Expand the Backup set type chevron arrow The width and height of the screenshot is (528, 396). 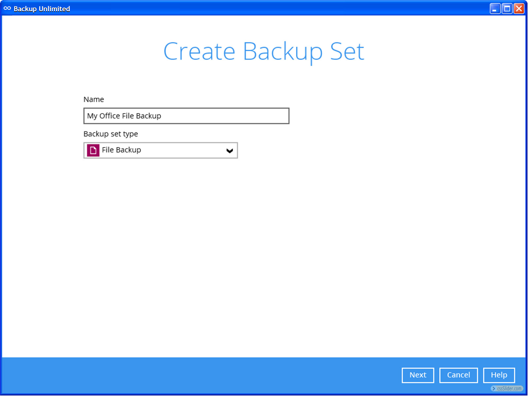(230, 151)
